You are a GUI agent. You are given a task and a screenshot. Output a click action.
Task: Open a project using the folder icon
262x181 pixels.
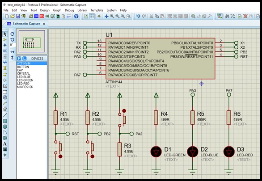click(13, 16)
